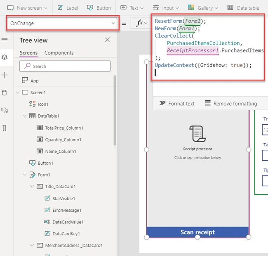Screen dimensions: 268x256
Task: Collapse the MerchantAddress_DataCard1 node
Action: (x=32, y=245)
